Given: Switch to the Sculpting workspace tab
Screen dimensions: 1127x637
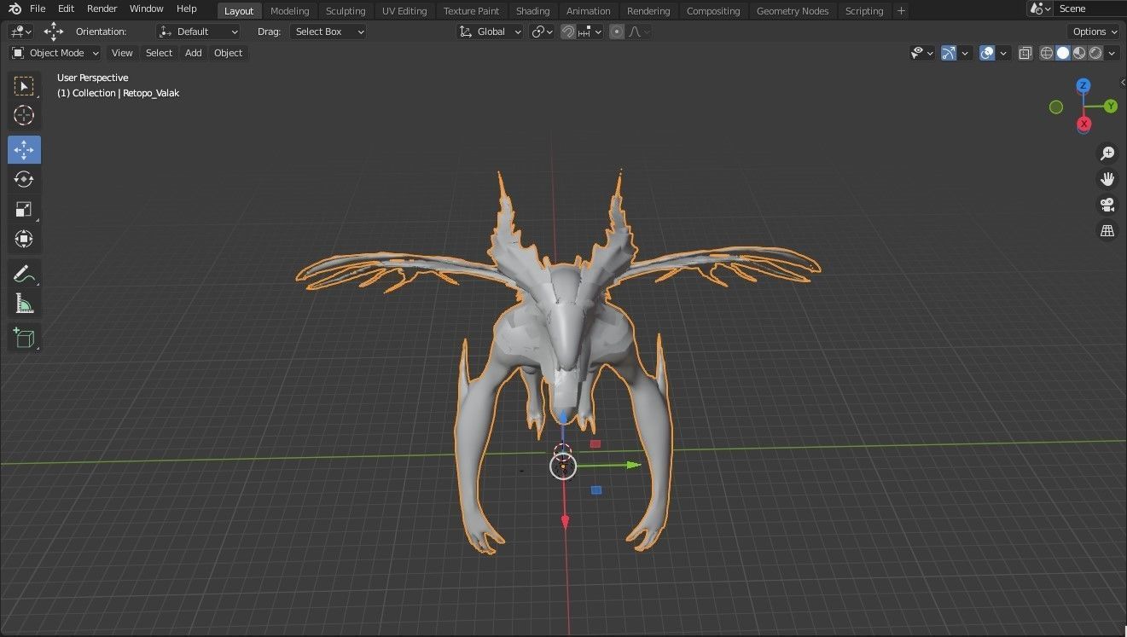Looking at the screenshot, I should [346, 11].
